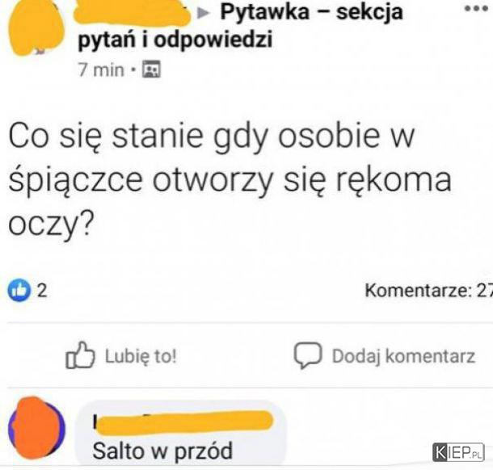493x470 pixels.
Task: Open the commenter's orange profile picture
Action: click(36, 429)
